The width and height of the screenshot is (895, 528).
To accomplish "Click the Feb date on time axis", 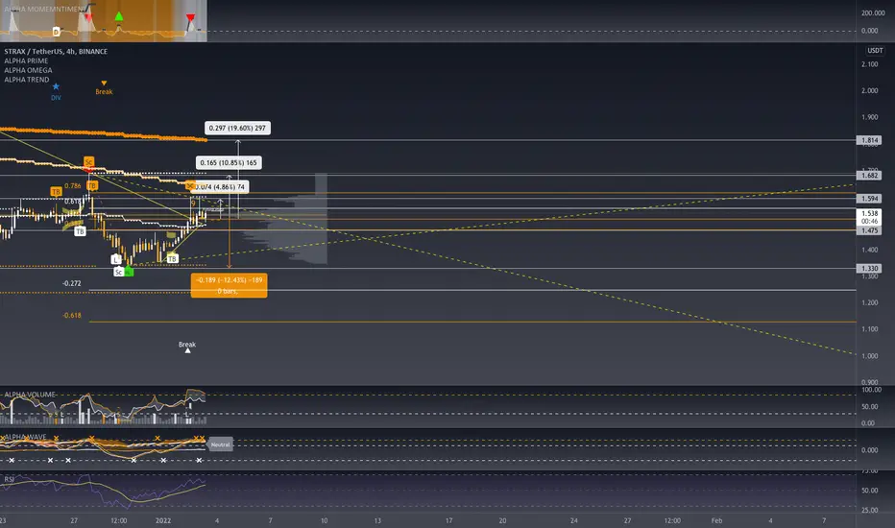I will pyautogui.click(x=716, y=520).
